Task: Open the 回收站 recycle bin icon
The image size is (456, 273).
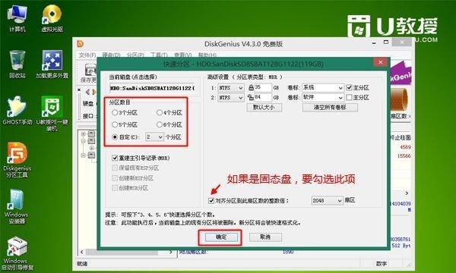Action: [x=17, y=64]
